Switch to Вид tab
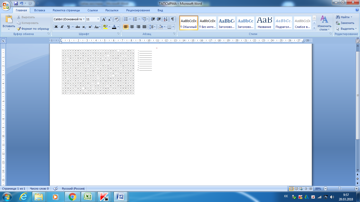Screen dimensions: 360x202 160,10
